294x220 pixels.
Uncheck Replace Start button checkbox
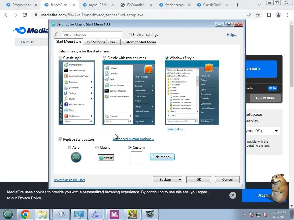click(x=60, y=140)
